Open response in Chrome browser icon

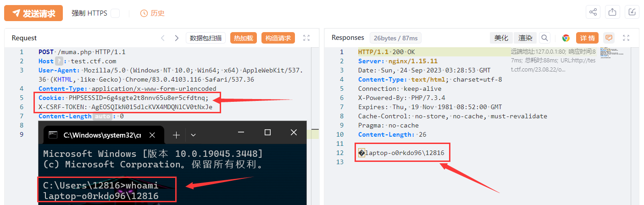click(566, 38)
